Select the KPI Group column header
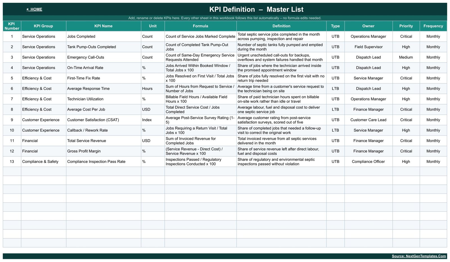 pos(44,26)
